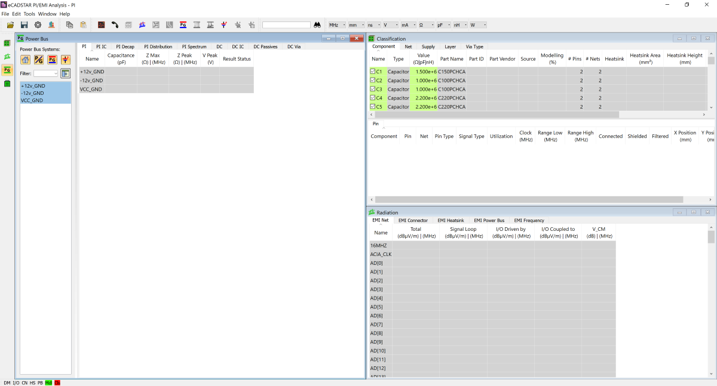Click the Classification table horizontal scrollbar

click(496, 115)
